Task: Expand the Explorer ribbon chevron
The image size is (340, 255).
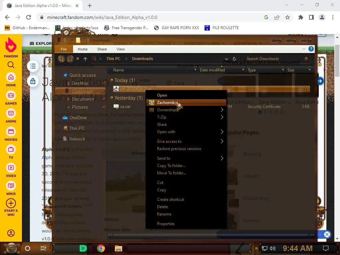Action: pyautogui.click(x=303, y=49)
